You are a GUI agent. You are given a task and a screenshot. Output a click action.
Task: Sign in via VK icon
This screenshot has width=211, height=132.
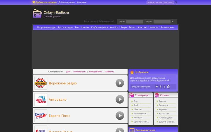tap(156, 87)
